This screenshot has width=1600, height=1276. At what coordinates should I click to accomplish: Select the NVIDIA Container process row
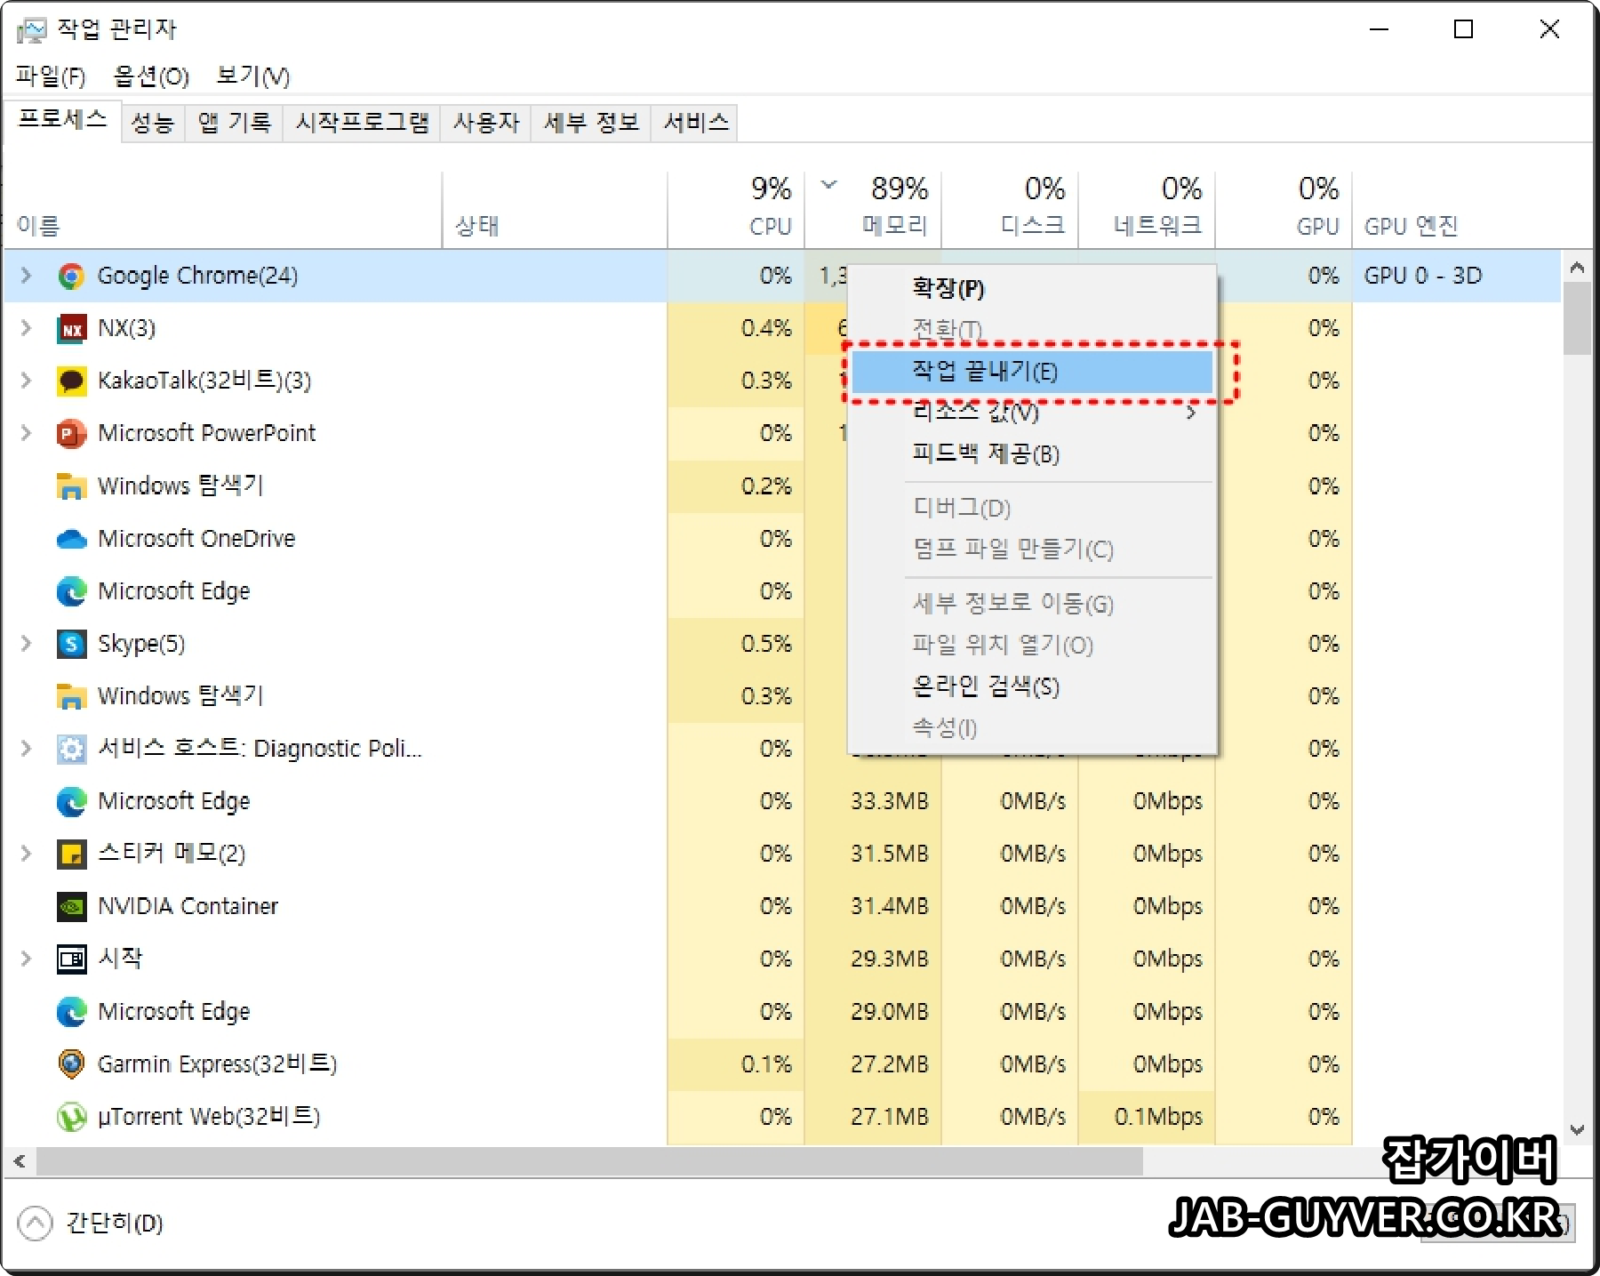[782, 906]
